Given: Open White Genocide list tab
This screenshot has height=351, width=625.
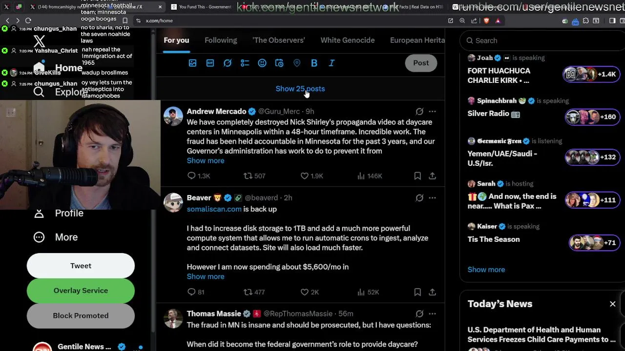Looking at the screenshot, I should pyautogui.click(x=348, y=40).
